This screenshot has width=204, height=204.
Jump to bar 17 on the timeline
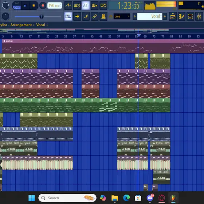click(30, 36)
